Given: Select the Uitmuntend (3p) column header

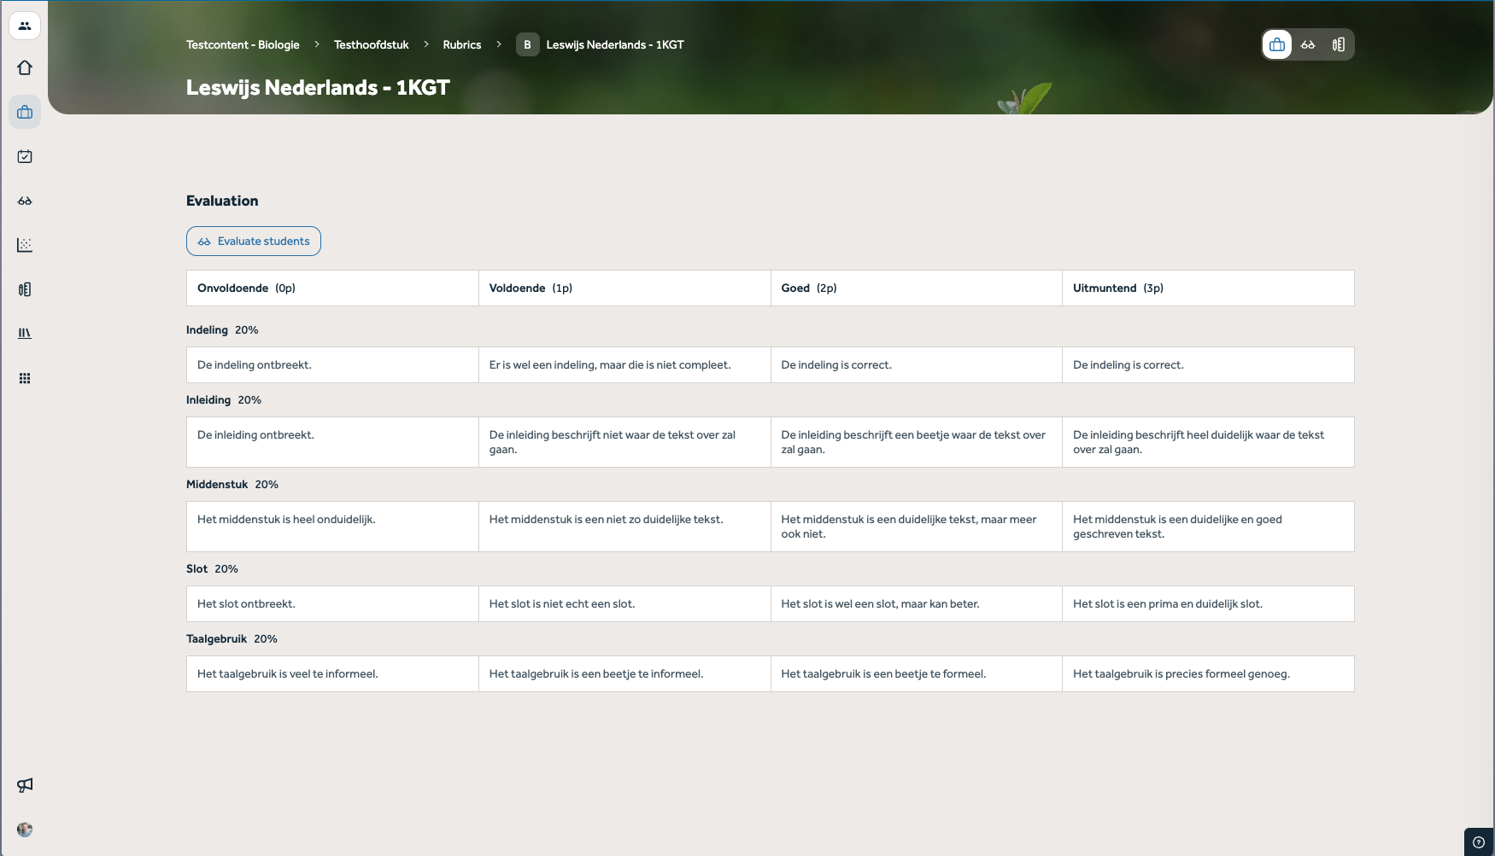Looking at the screenshot, I should (1208, 288).
